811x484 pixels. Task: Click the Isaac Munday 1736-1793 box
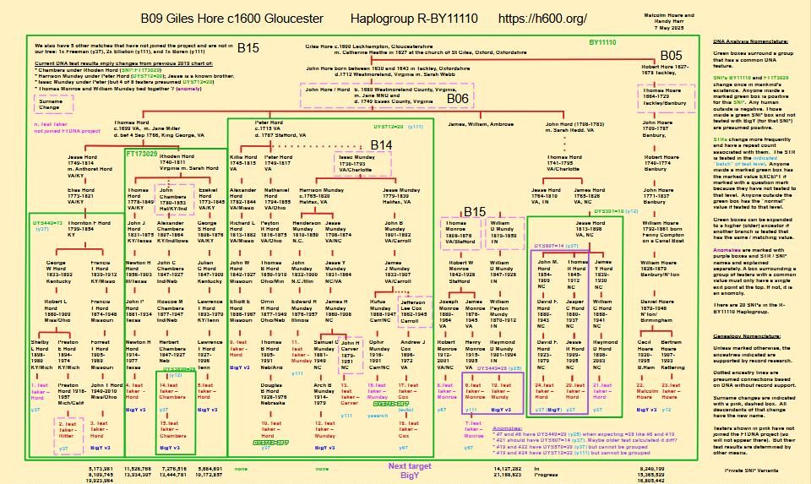360,163
